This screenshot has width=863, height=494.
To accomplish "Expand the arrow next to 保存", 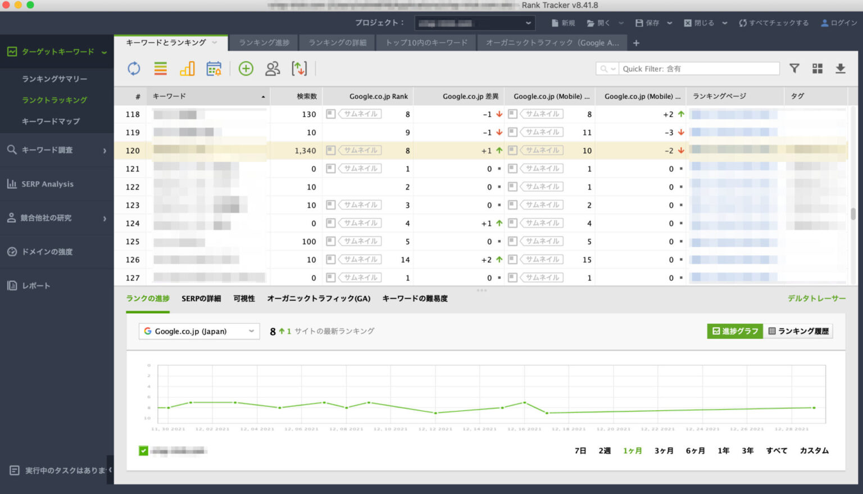I will 670,23.
